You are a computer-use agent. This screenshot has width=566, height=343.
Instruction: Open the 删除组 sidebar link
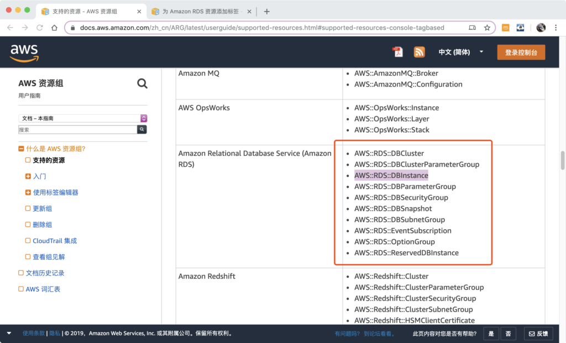(x=42, y=225)
